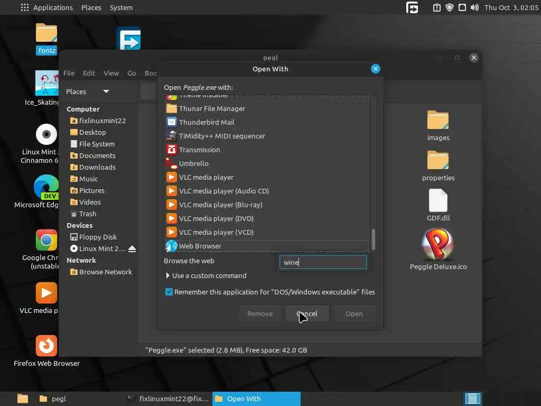Eject the Linux Mint device in sidebar
The height and width of the screenshot is (406, 541).
pos(132,248)
